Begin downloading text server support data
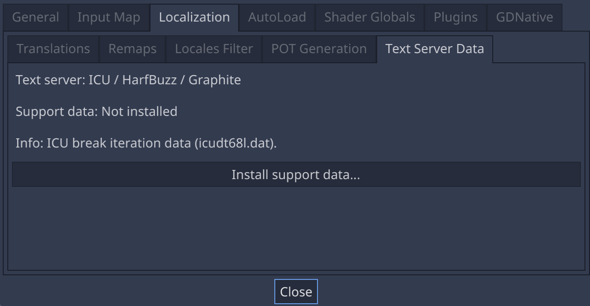The image size is (590, 306). (x=295, y=175)
